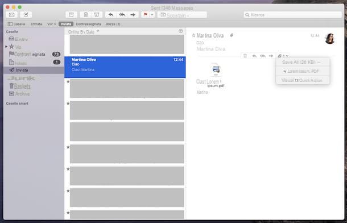Click ipsum.pdf attachment file name
The image size is (347, 223).
click(216, 85)
